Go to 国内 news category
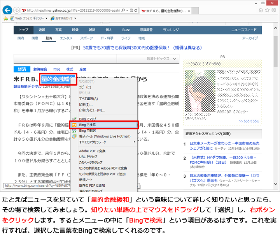 pyautogui.click(x=21, y=38)
